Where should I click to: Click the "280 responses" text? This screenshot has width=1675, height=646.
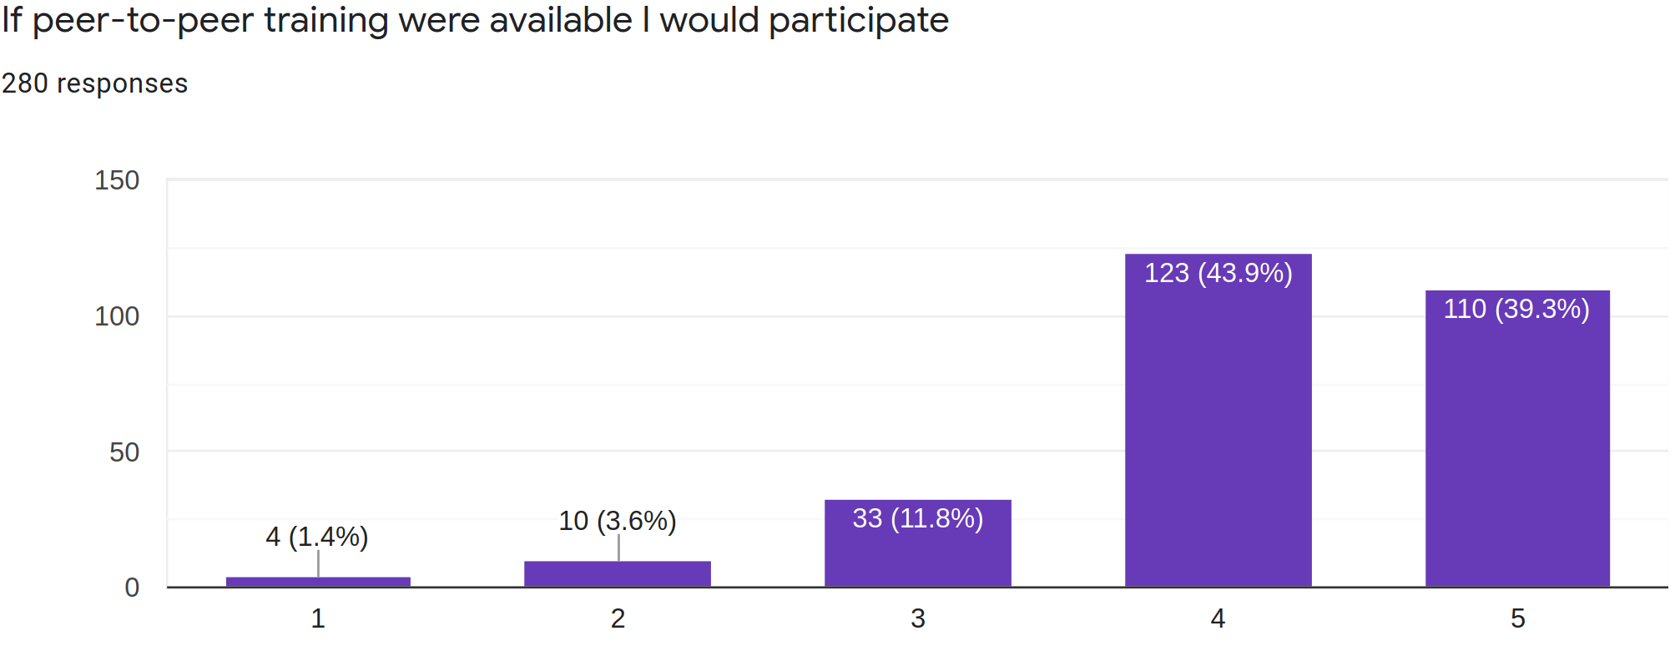tap(94, 83)
